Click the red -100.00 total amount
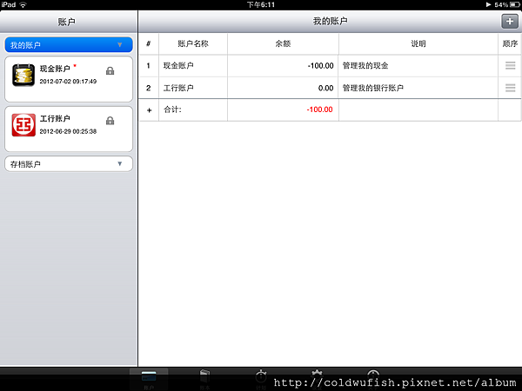Screen dimensions: 522x391 coord(319,109)
